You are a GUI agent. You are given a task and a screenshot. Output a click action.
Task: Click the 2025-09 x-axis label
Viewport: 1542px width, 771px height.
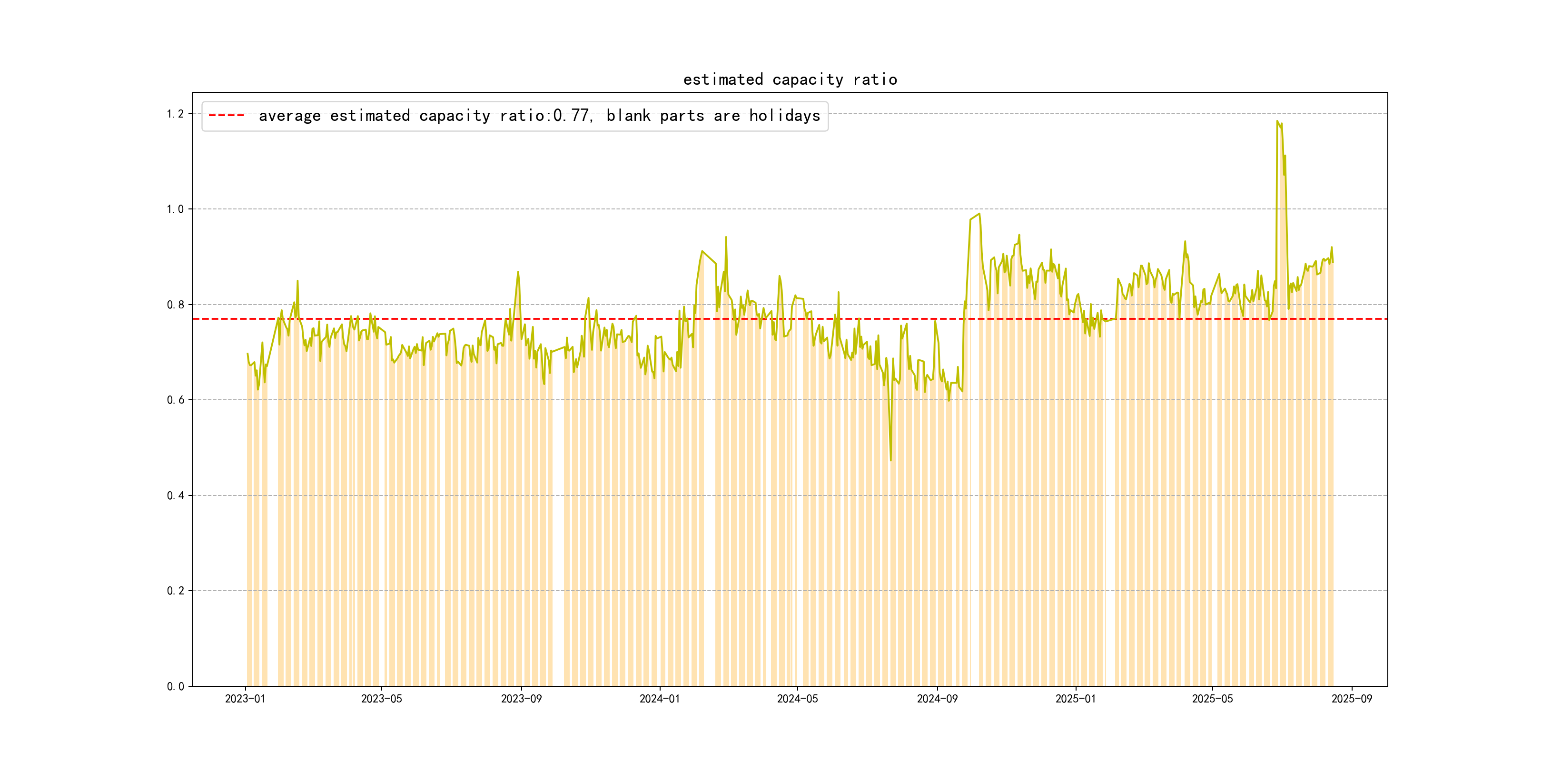1352,699
